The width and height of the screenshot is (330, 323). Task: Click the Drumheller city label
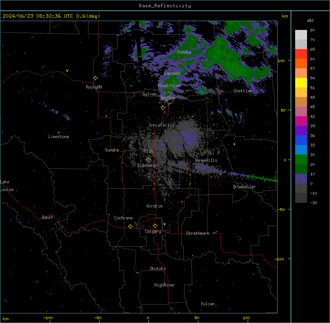pyautogui.click(x=244, y=187)
